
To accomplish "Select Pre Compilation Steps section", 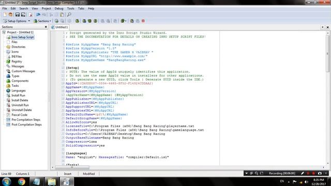I will click(x=26, y=119).
